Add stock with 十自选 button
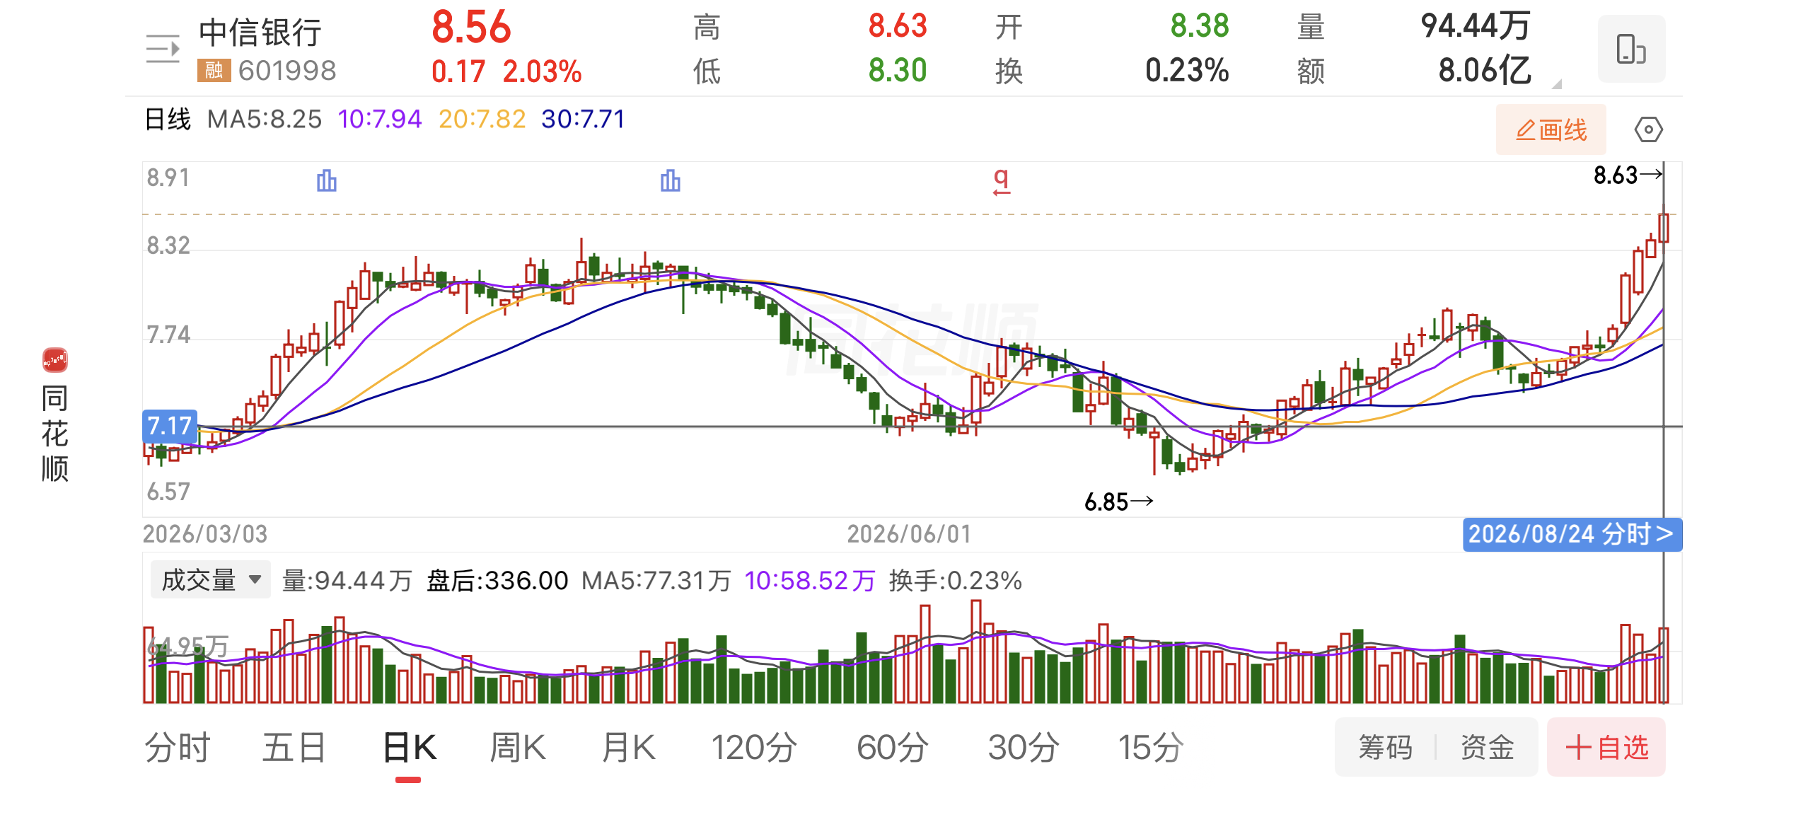 1606,747
